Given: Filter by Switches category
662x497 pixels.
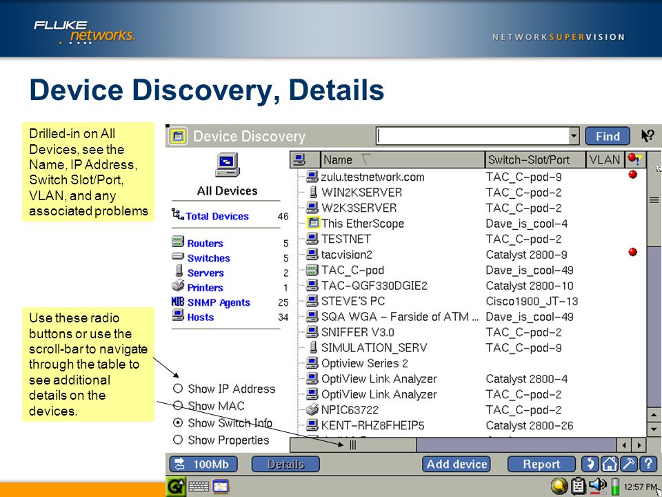Looking at the screenshot, I should (x=208, y=258).
